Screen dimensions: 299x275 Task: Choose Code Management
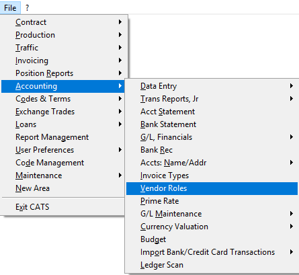pos(63,163)
